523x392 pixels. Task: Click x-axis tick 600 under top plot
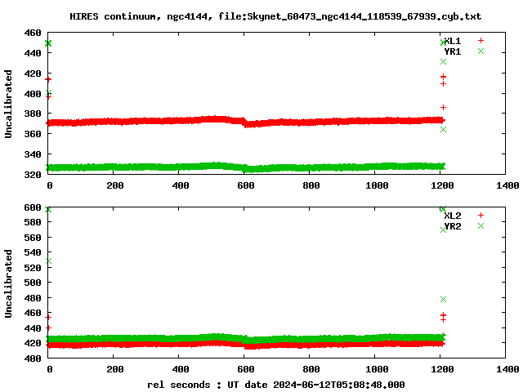(246, 185)
